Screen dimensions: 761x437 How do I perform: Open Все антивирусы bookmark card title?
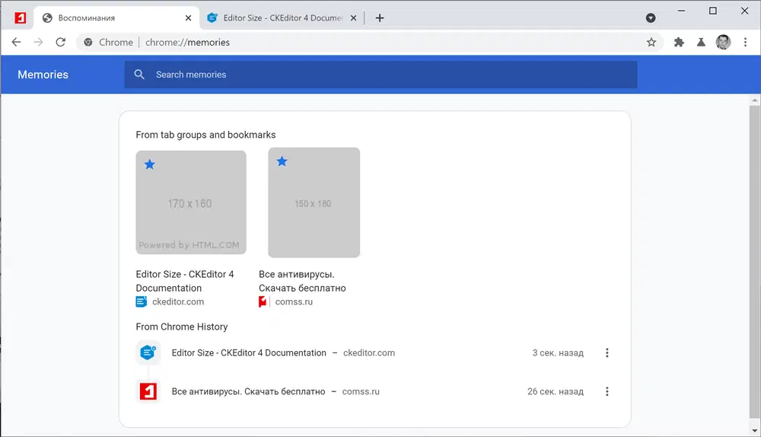pyautogui.click(x=302, y=281)
